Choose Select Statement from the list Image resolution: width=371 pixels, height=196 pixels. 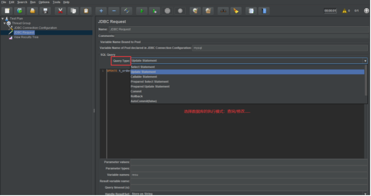143,67
